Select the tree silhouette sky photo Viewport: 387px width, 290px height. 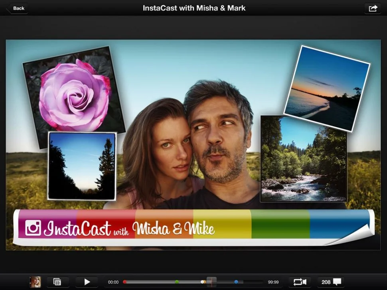click(82, 166)
